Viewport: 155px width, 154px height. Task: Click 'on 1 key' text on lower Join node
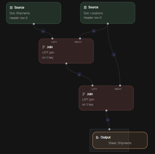(x=88, y=104)
